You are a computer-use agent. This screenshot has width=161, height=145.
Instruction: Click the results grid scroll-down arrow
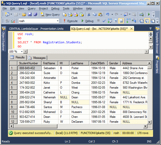point(149,122)
